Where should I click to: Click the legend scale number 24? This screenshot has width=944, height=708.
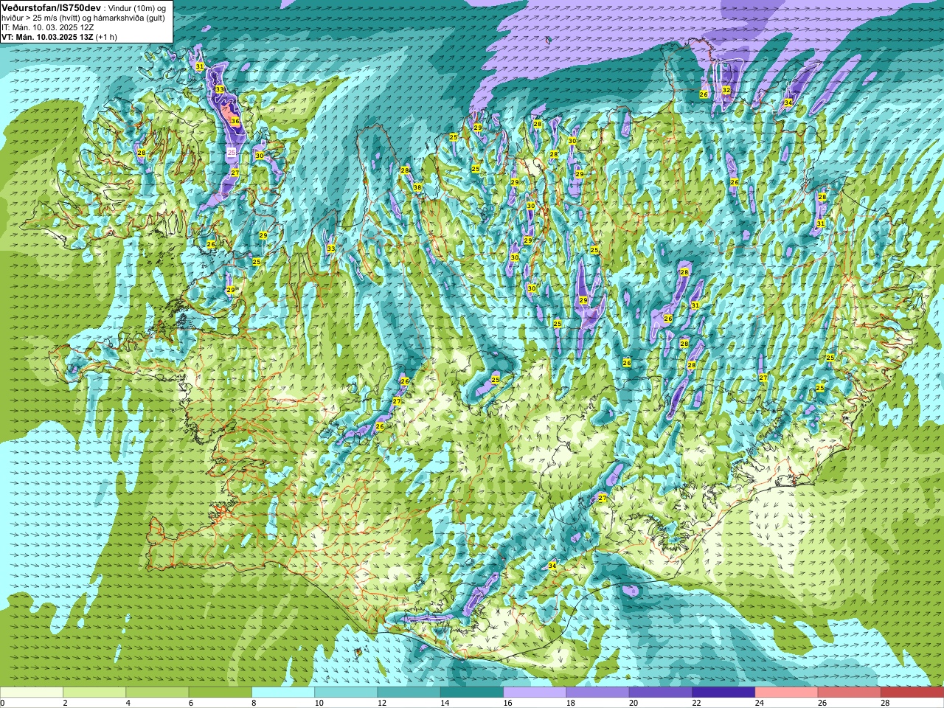click(760, 704)
